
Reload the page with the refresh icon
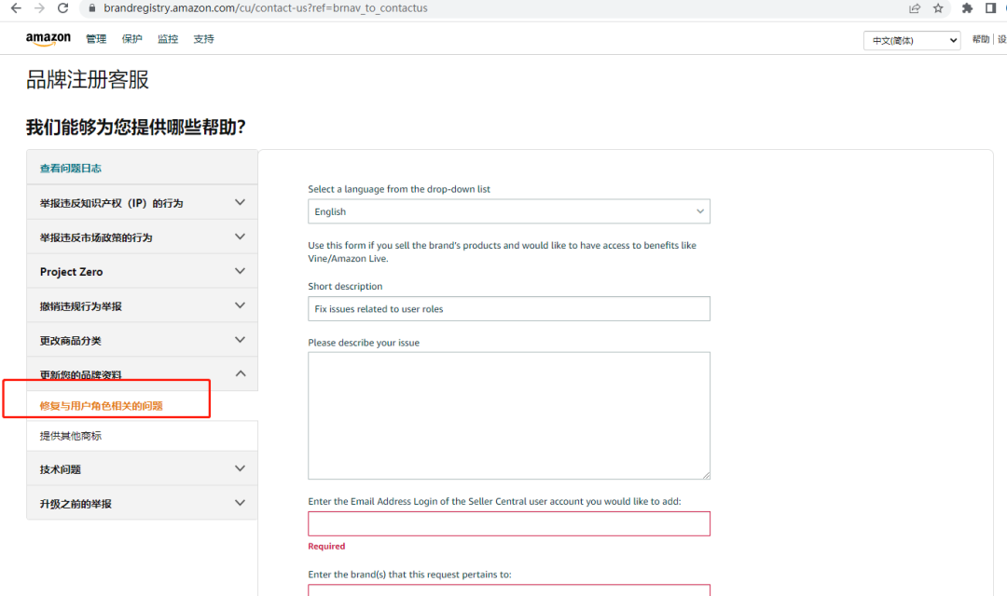tap(63, 8)
